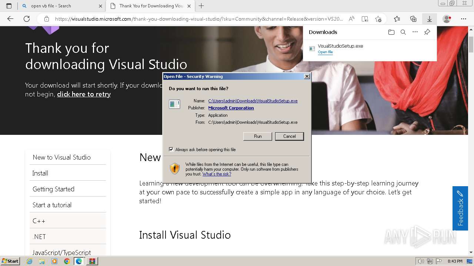Open the Edge Settings and more menu
The image size is (474, 266).
point(464,19)
